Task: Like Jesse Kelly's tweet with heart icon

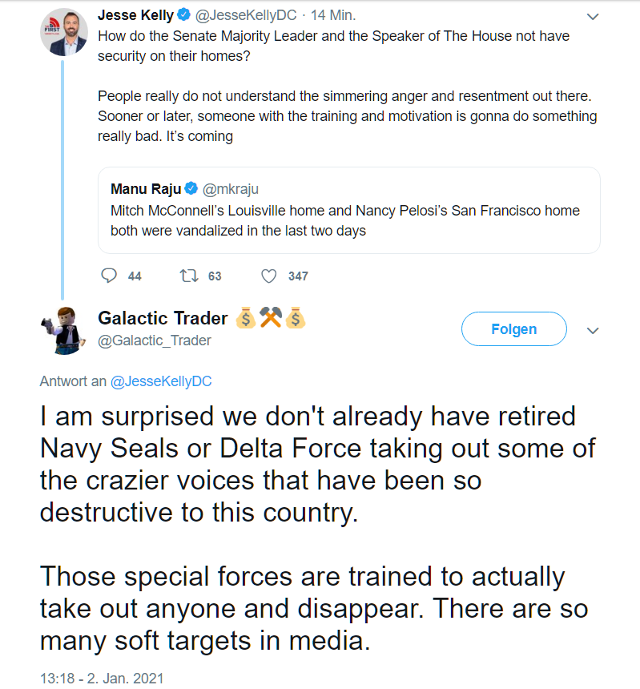Action: pyautogui.click(x=269, y=276)
